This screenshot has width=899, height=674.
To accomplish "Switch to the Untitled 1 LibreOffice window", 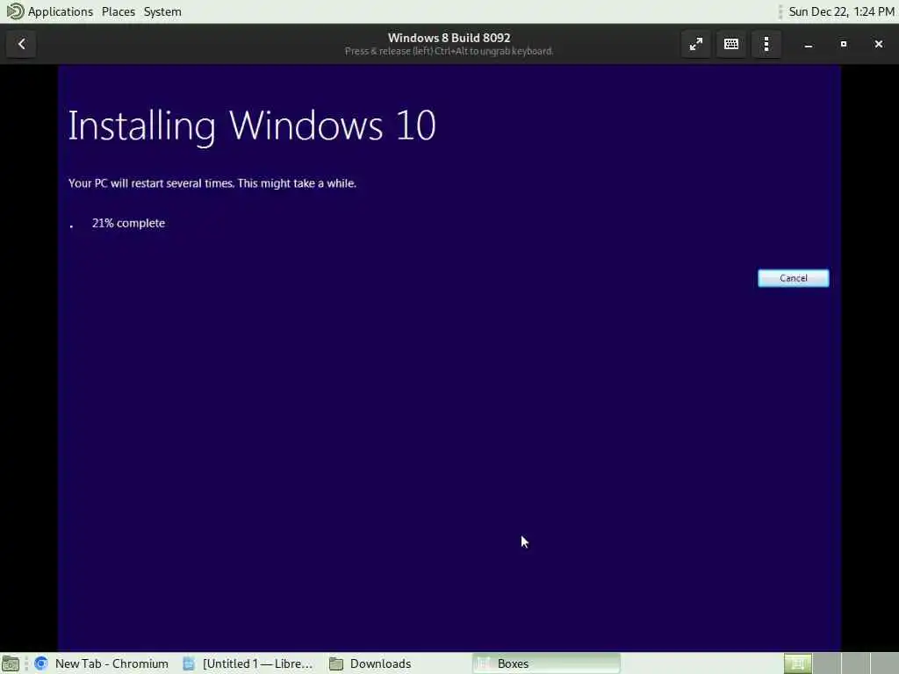I will point(248,663).
